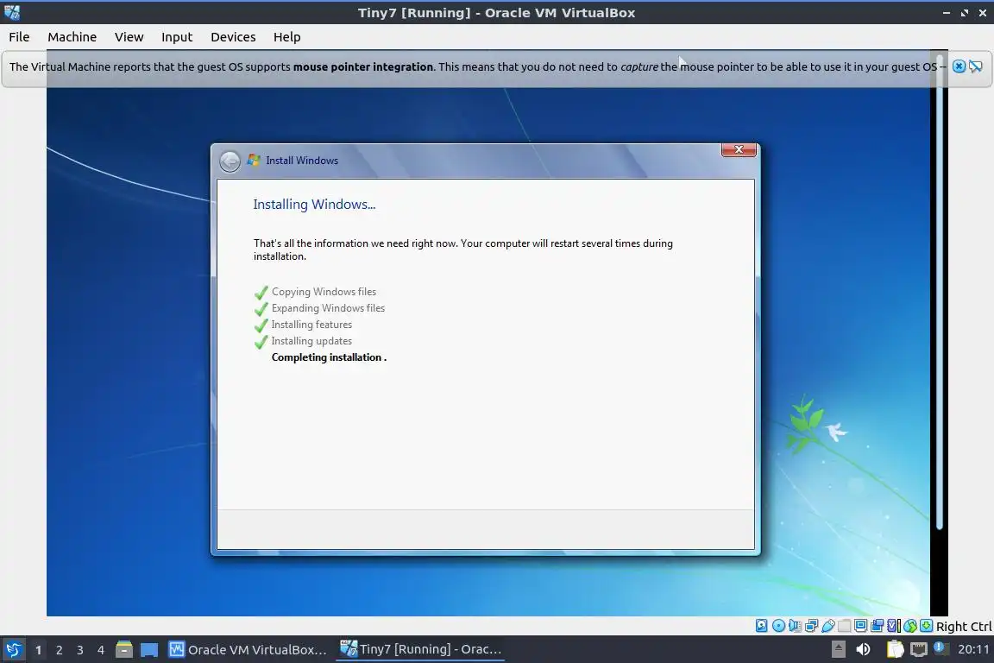Open the Help menu
The width and height of the screenshot is (994, 663).
coord(286,37)
